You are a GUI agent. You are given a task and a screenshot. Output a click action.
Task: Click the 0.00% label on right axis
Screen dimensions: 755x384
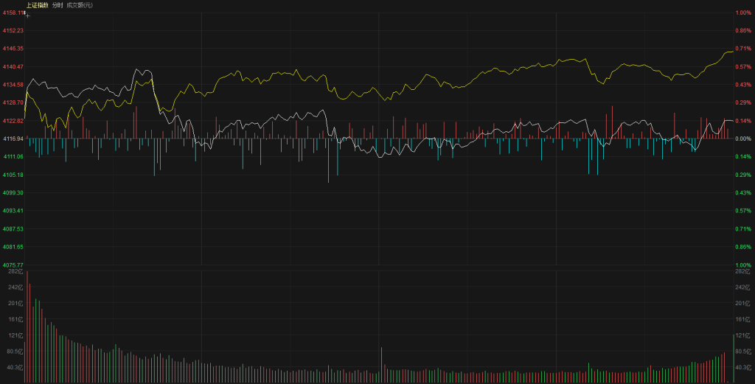click(742, 139)
